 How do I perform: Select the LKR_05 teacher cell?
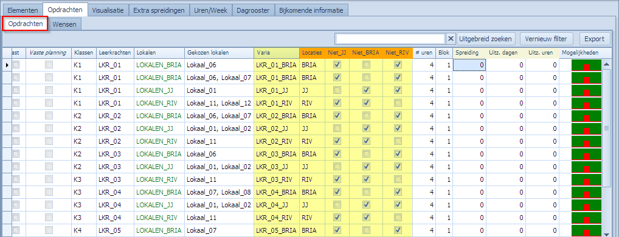click(115, 230)
